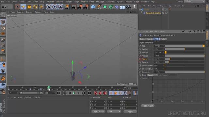Open Edit Render Settings icon
This screenshot has width=209, height=117.
pyautogui.click(x=86, y=7)
